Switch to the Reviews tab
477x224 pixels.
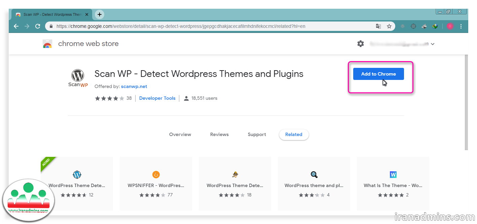[219, 134]
